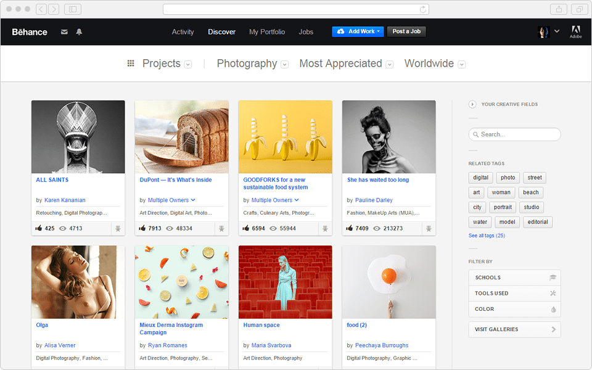The image size is (592, 370).
Task: Go to the Activity tab
Action: [183, 32]
